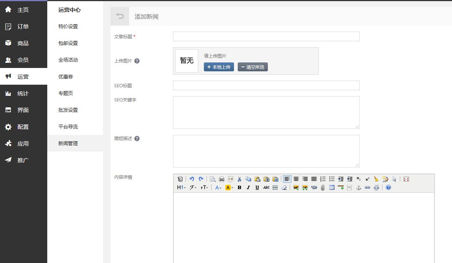Switch to the 优惠券 section
Viewport: 452px width, 263px height.
pos(65,77)
